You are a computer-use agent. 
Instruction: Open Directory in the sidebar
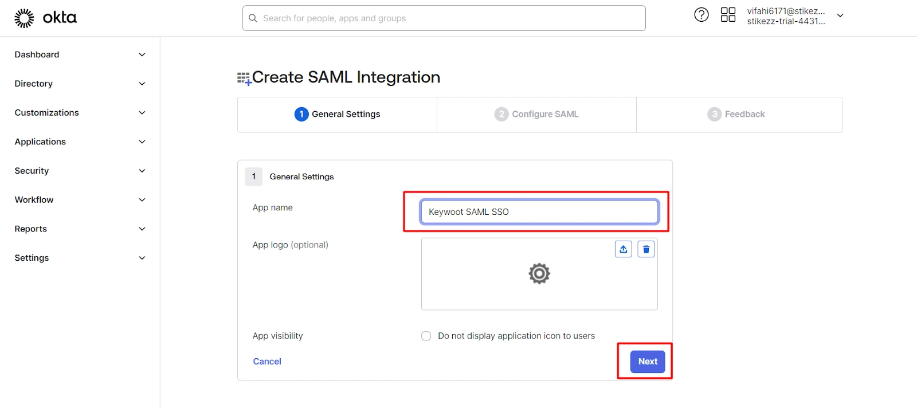click(33, 84)
